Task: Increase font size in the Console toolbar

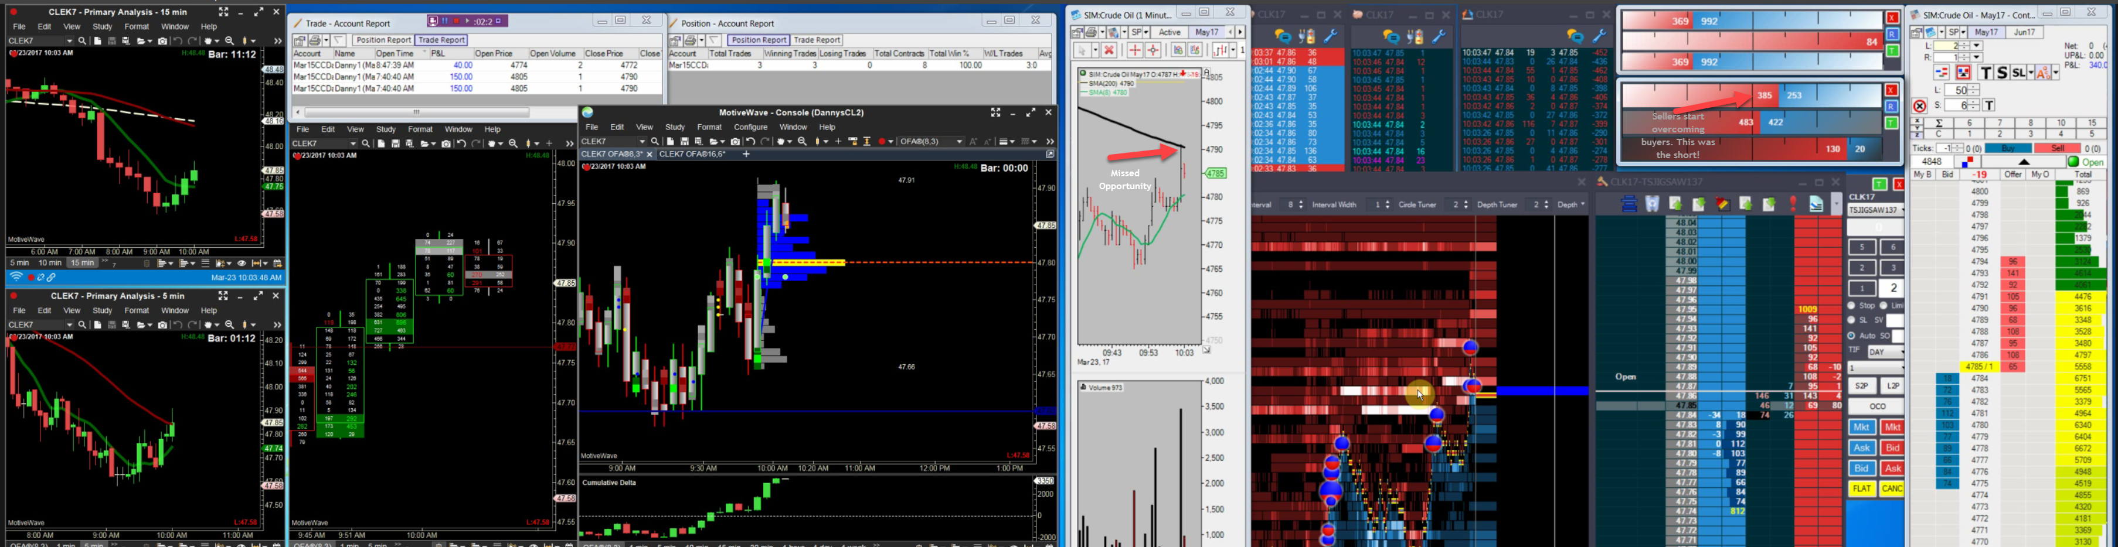Action: (x=974, y=141)
